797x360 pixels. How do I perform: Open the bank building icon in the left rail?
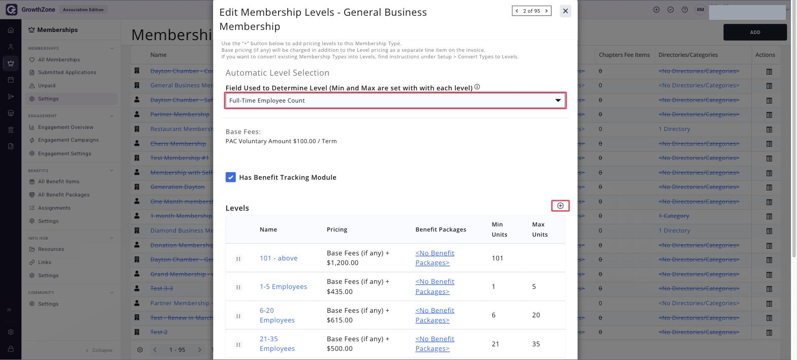[11, 129]
